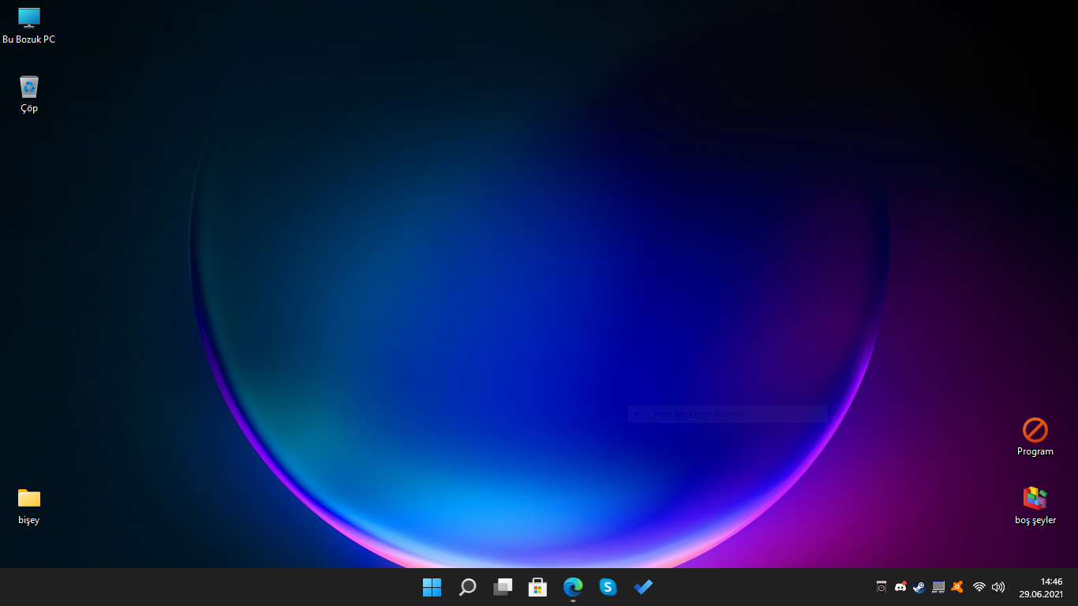Select the Bu Bozuk PC desktop icon

tap(29, 25)
